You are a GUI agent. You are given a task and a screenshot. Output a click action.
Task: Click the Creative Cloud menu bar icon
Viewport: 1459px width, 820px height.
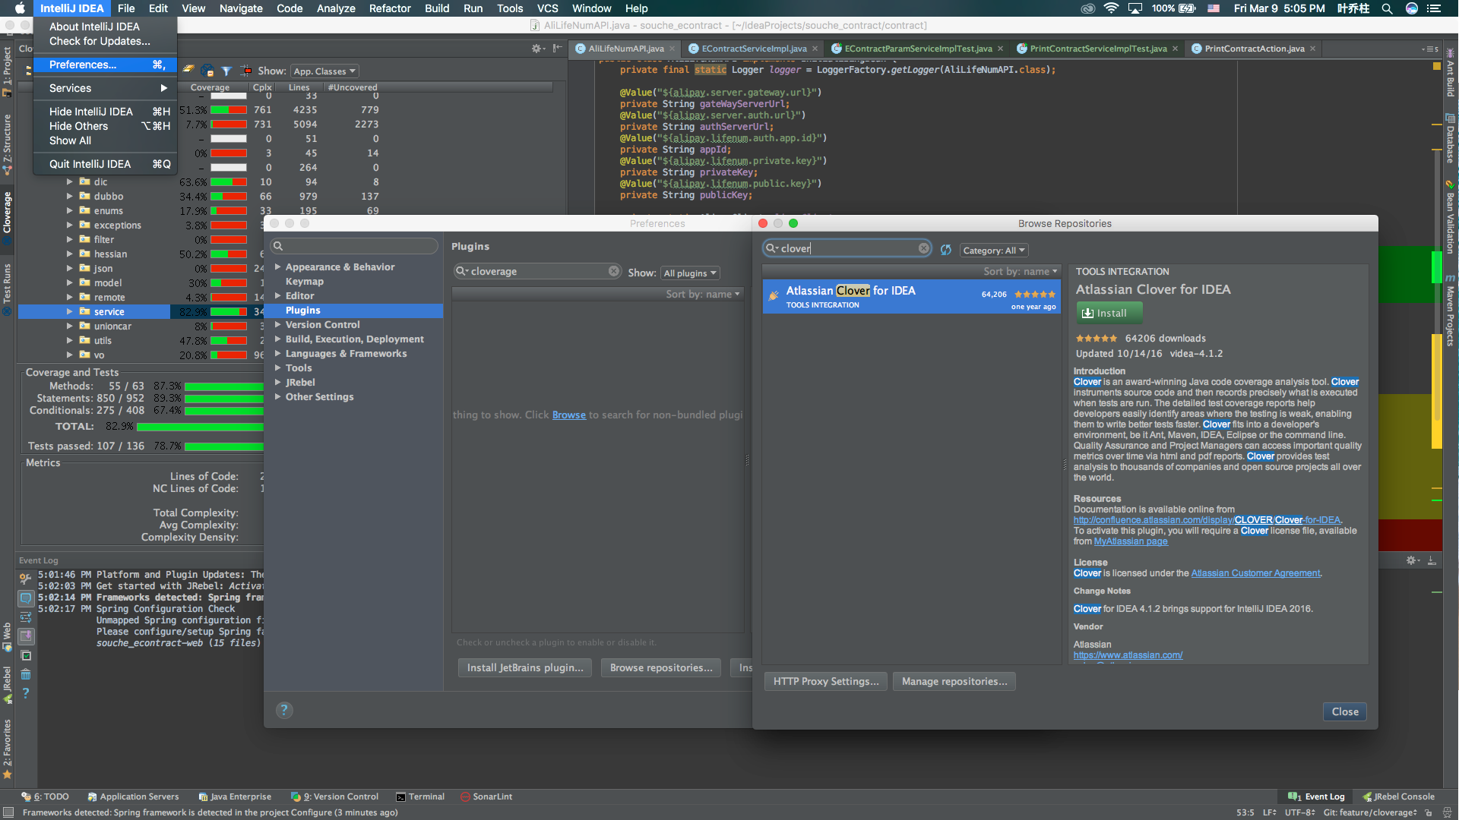tap(1088, 8)
